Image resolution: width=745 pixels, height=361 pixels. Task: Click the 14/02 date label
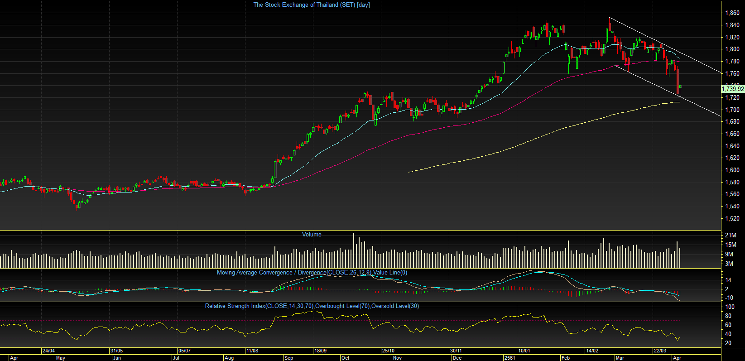(x=592, y=351)
